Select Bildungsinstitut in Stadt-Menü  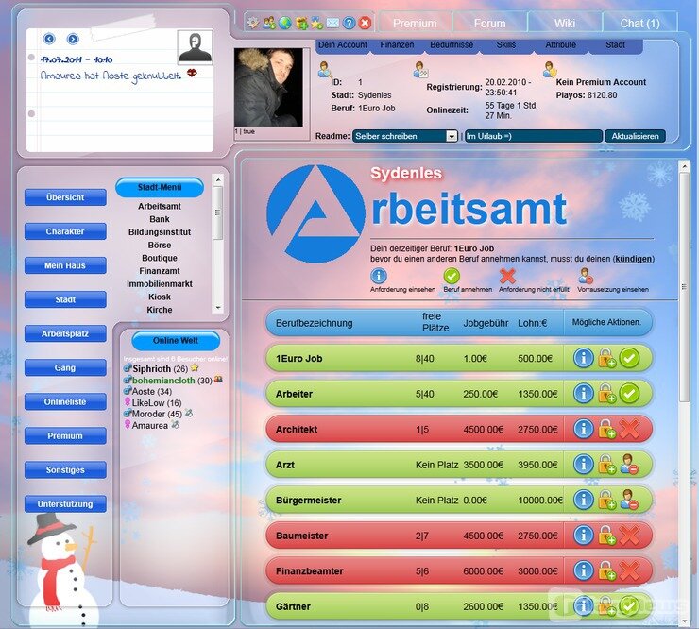tap(160, 232)
